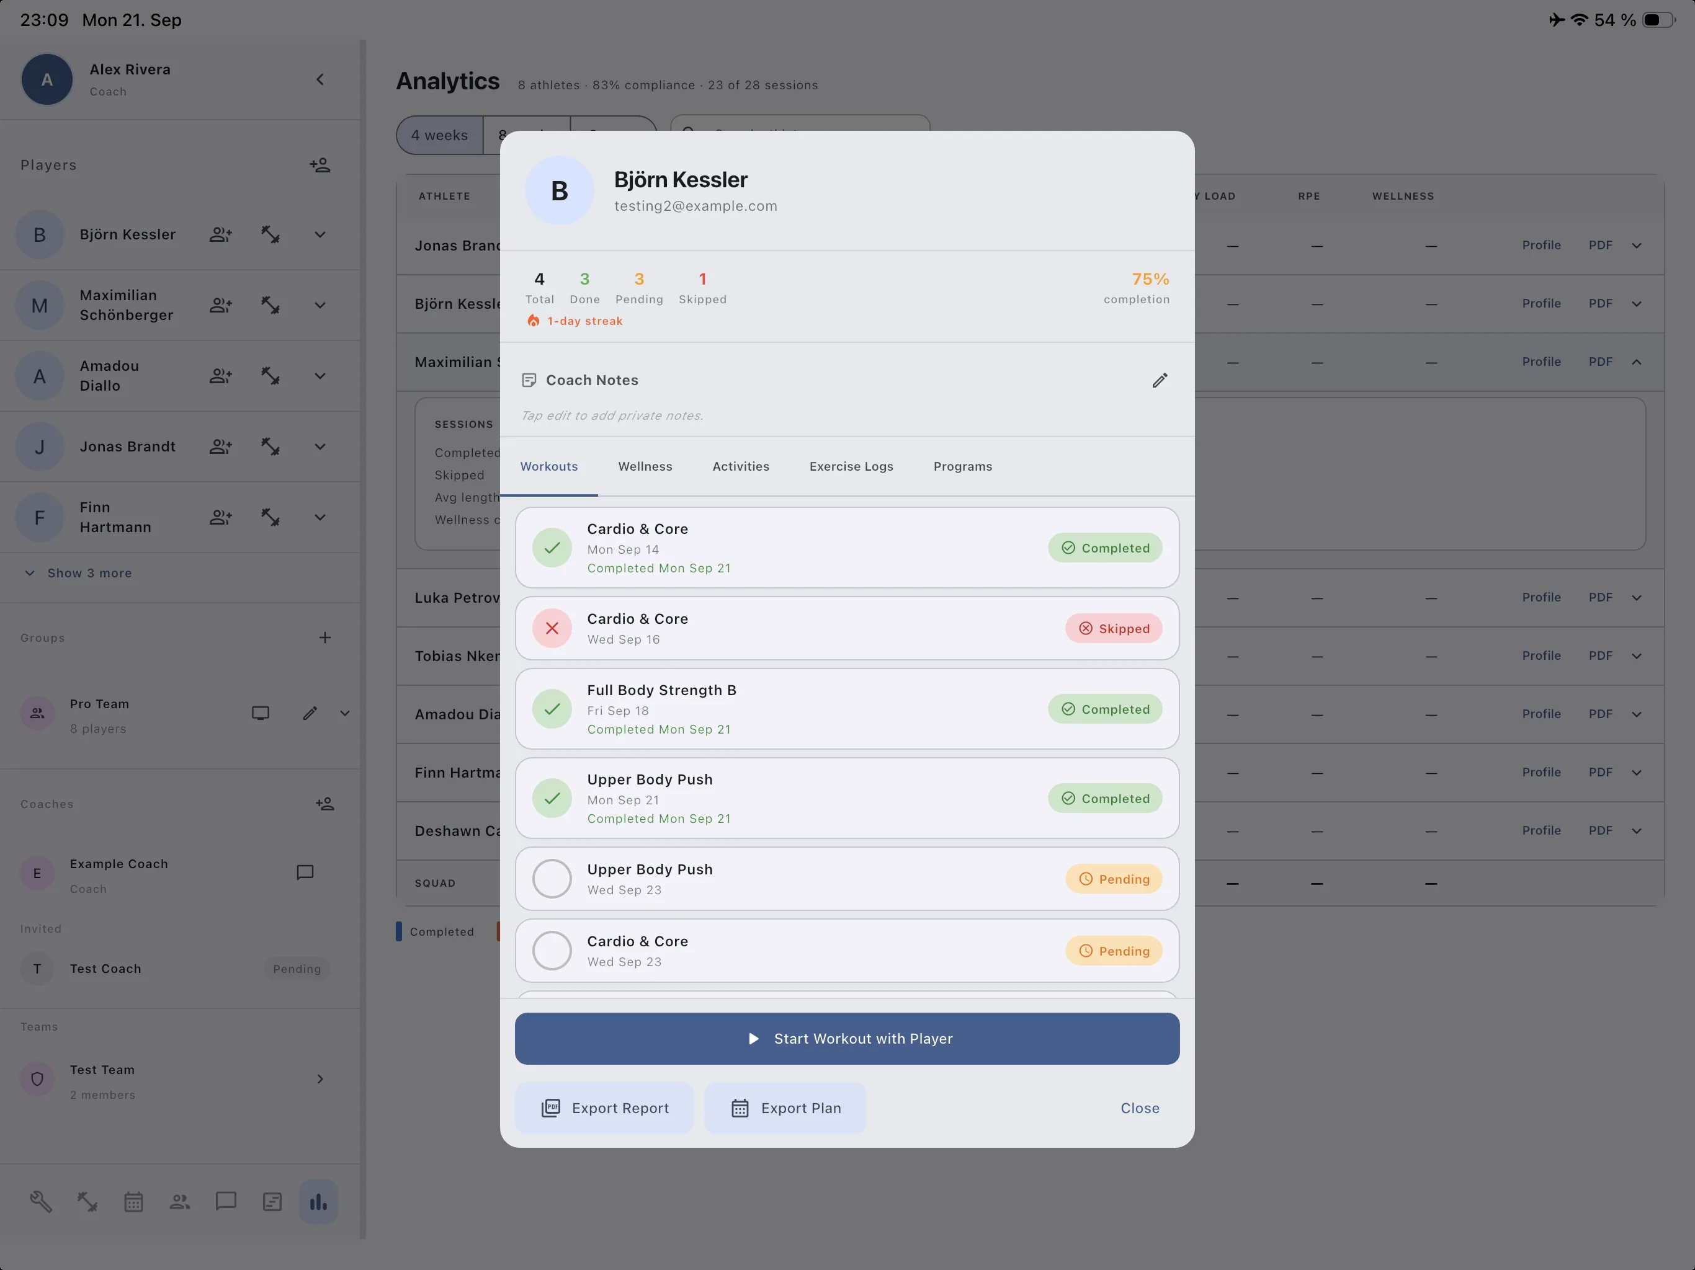
Task: Open the people icon in bottom bar
Action: click(x=179, y=1201)
